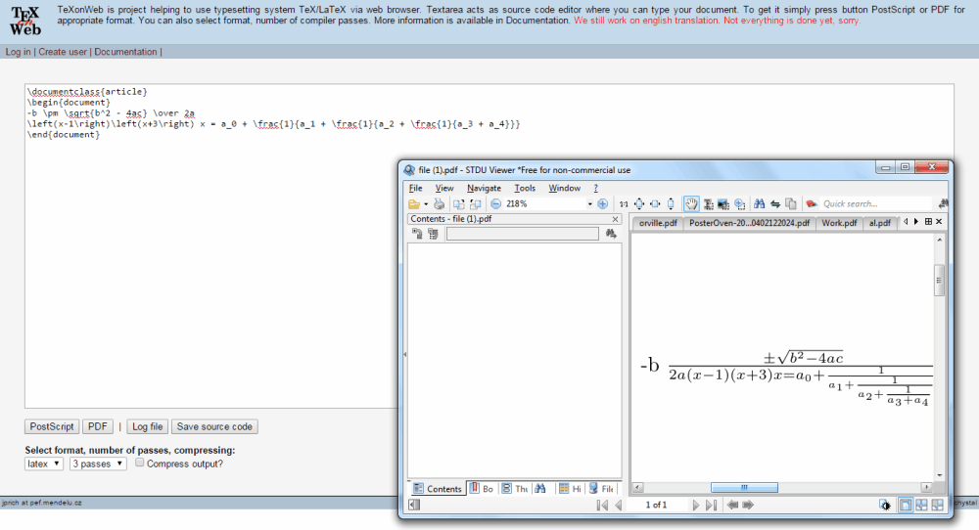Viewport: 979px width, 530px height.
Task: Print the document with the printer icon
Action: click(440, 204)
